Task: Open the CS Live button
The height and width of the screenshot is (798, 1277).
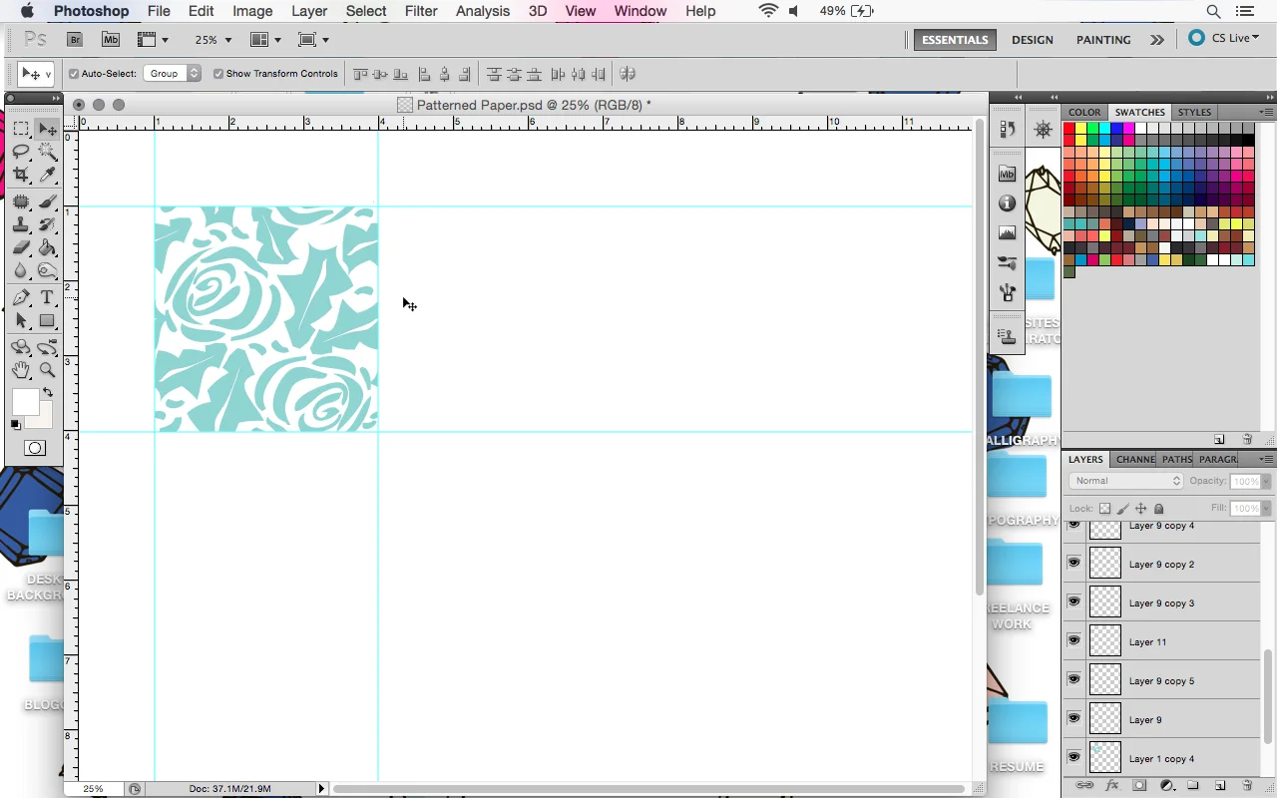Action: coord(1224,39)
